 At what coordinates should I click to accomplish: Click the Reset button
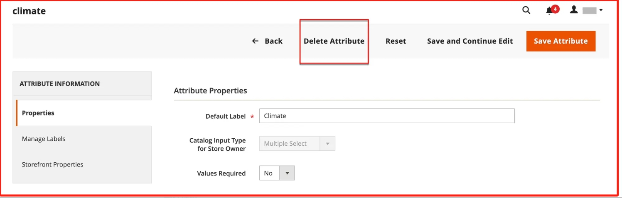click(x=396, y=41)
